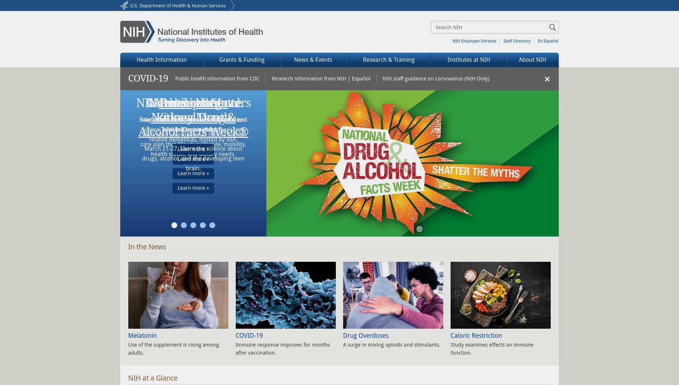Open the News & Events menu
The width and height of the screenshot is (679, 385).
click(313, 60)
